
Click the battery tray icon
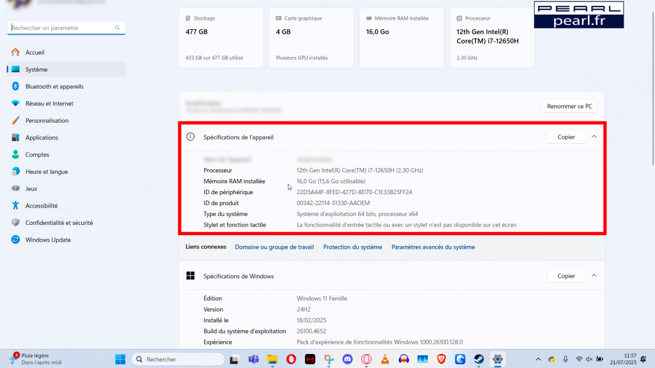pyautogui.click(x=599, y=359)
